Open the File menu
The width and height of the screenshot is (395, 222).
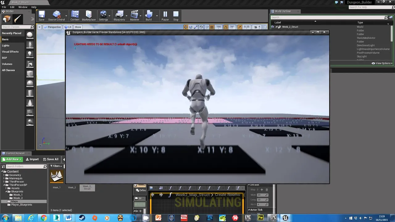pos(4,7)
